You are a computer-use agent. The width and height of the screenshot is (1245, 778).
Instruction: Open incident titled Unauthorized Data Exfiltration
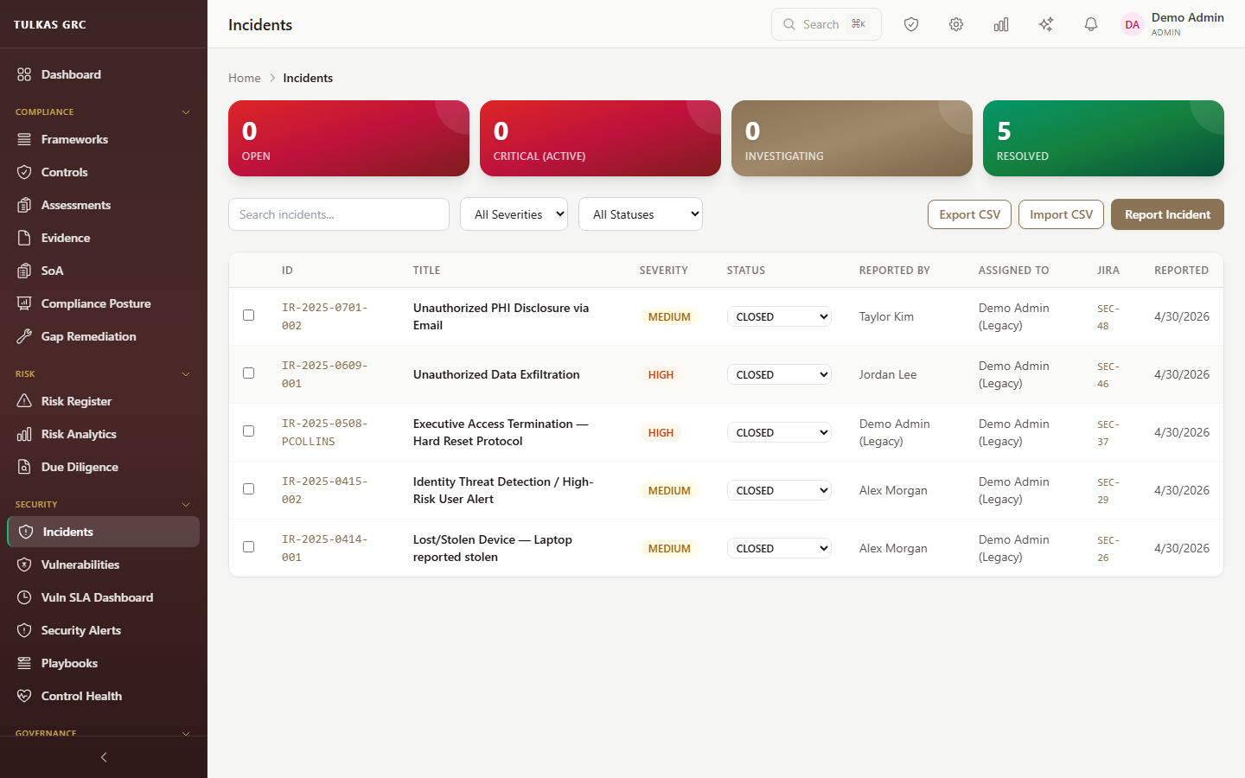coord(496,374)
